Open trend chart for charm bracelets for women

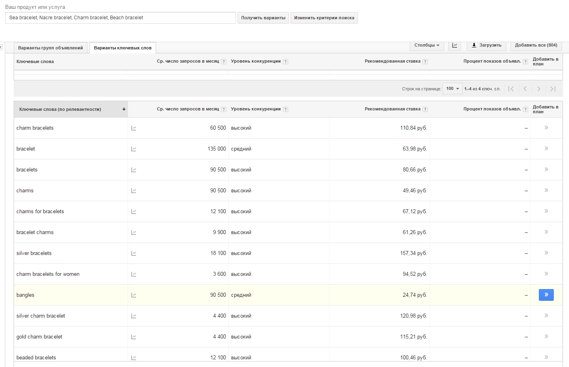click(134, 274)
